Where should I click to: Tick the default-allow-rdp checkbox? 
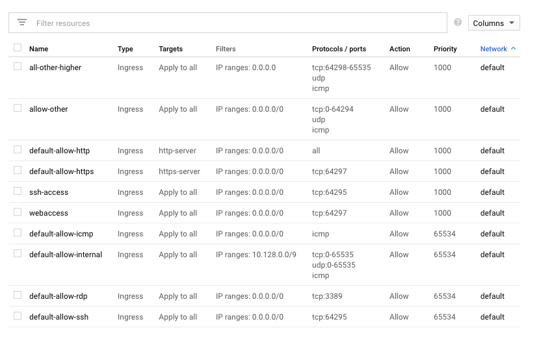click(x=18, y=296)
